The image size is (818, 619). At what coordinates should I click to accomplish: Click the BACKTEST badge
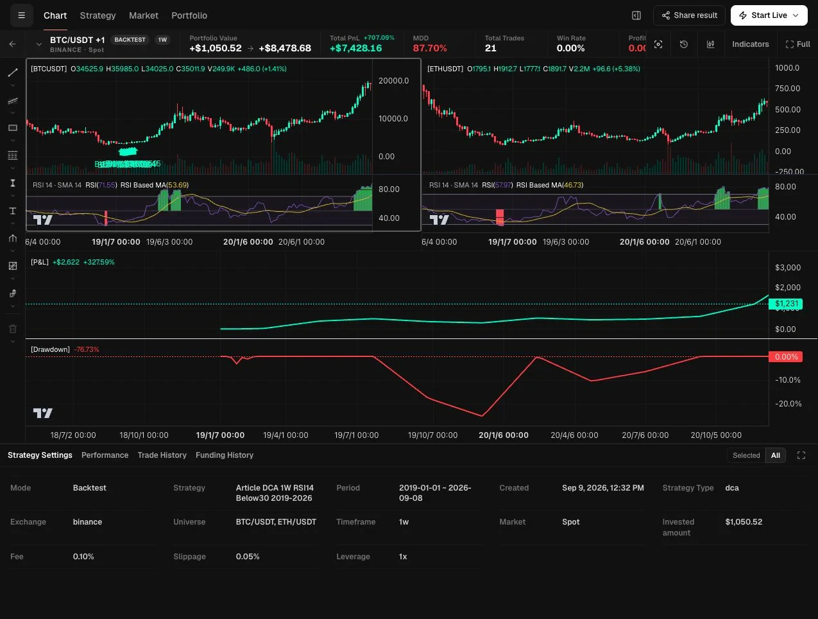click(x=130, y=40)
